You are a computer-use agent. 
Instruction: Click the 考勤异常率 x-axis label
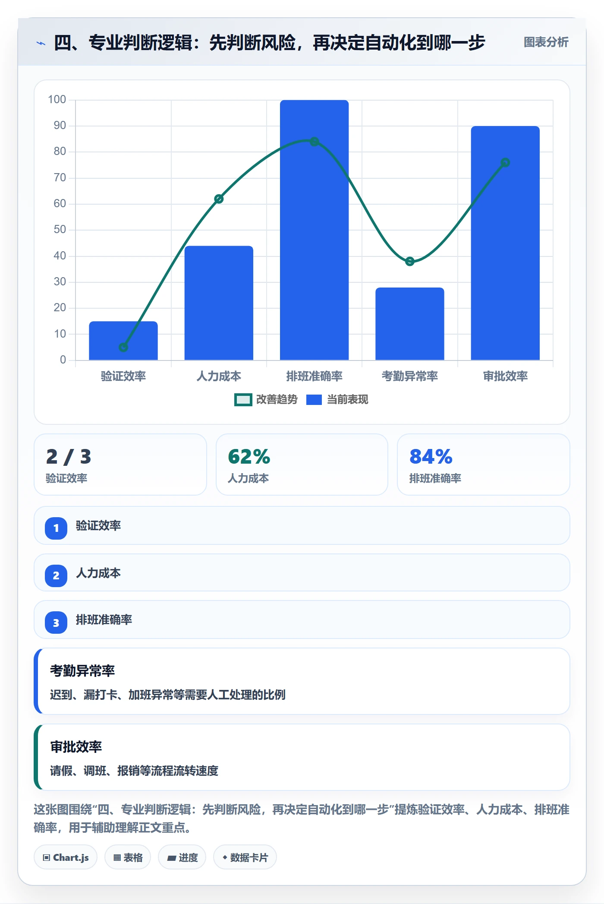click(410, 376)
